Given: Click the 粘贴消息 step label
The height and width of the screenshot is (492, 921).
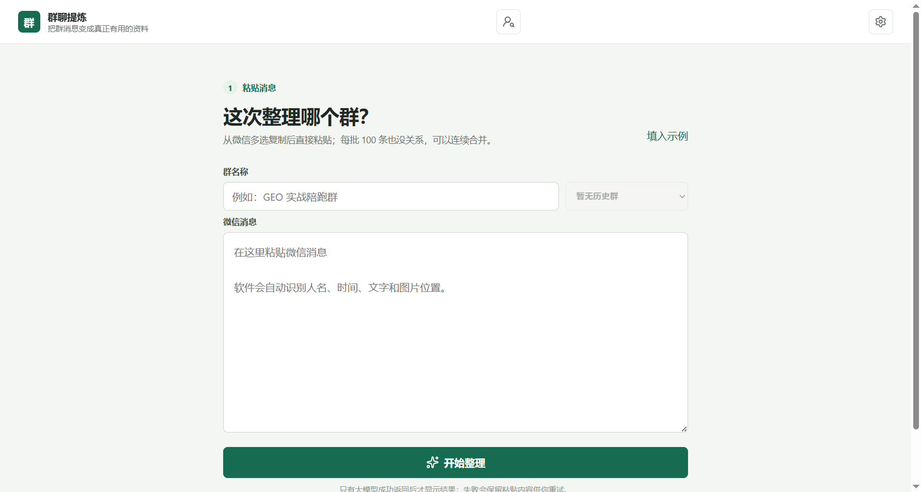Looking at the screenshot, I should [259, 88].
